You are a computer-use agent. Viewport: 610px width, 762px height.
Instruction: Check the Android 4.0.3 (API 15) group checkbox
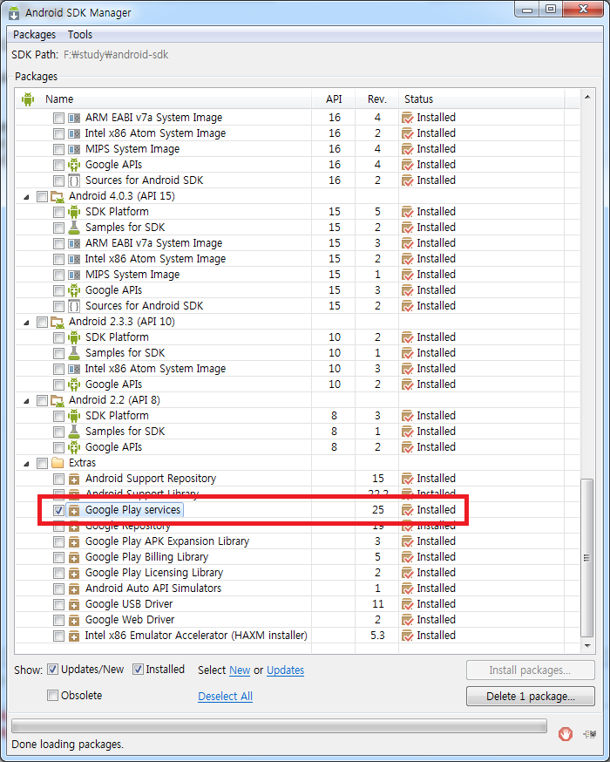point(42,197)
